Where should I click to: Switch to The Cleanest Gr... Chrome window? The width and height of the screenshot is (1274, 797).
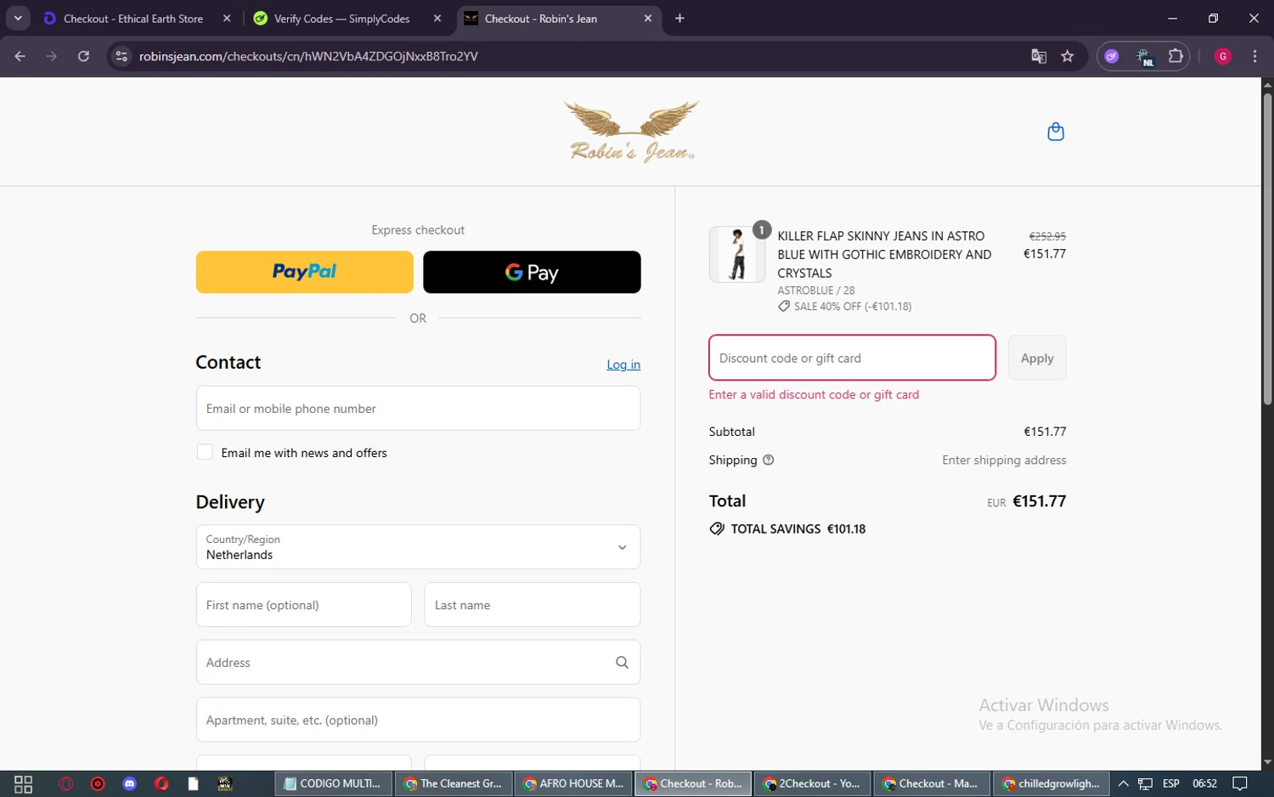coord(454,783)
